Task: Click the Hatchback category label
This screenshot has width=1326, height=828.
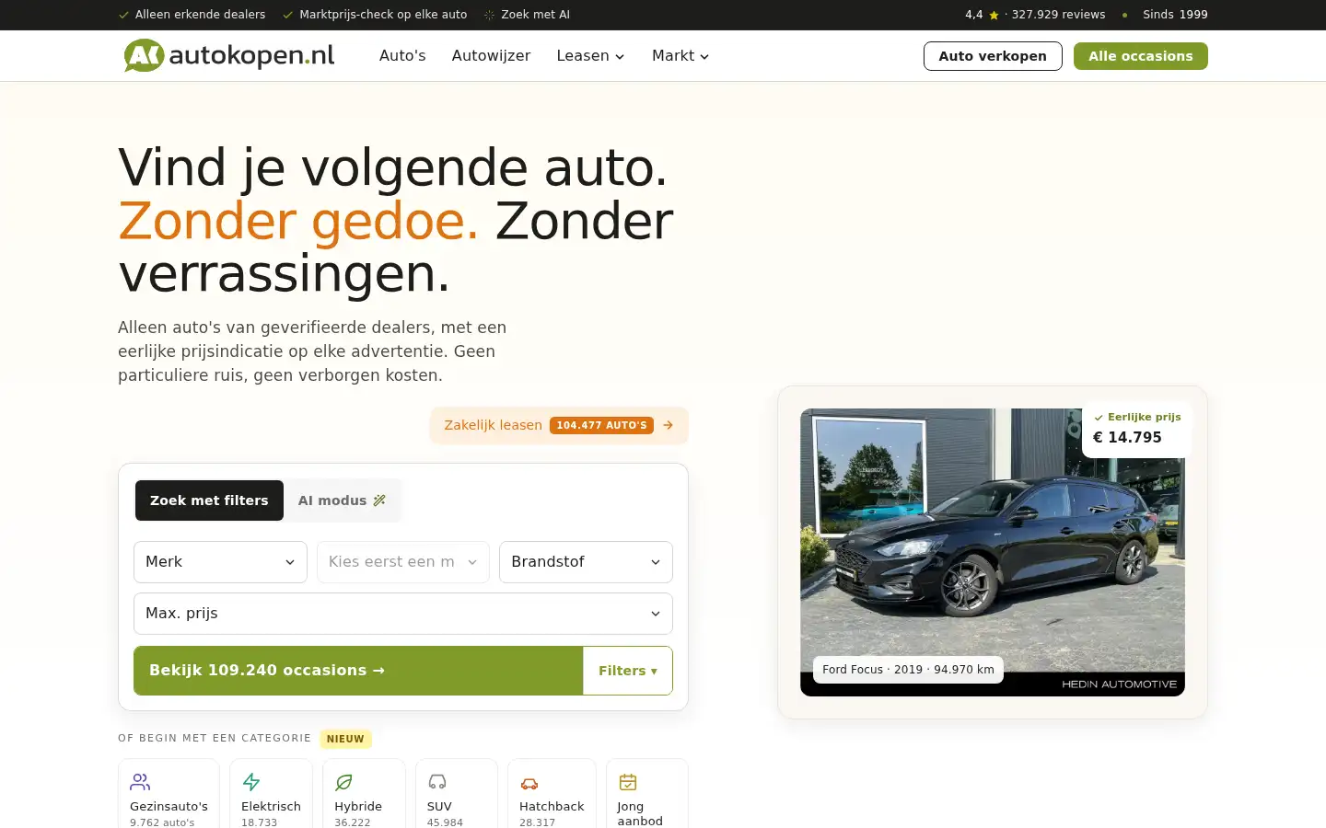Action: click(552, 807)
